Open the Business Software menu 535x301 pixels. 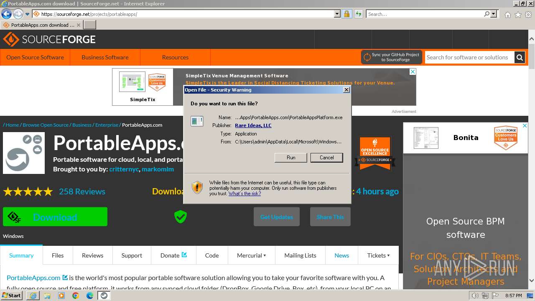[x=105, y=57]
